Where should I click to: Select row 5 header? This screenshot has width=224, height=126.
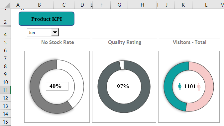(x=5, y=42)
